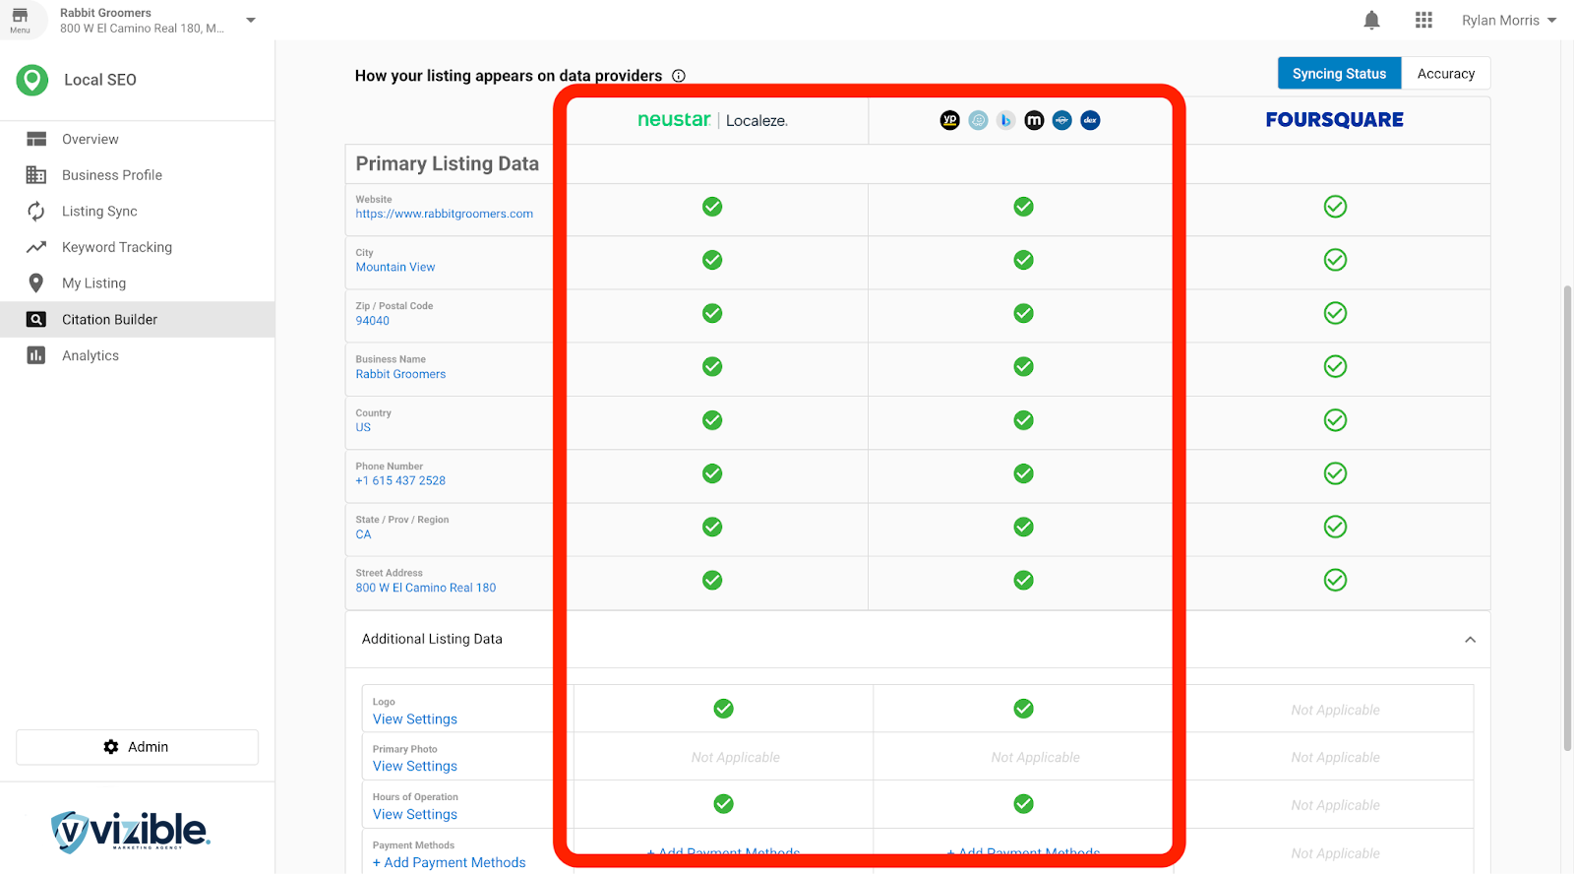
Task: Click Foursquare checkmark for Website row
Action: click(x=1335, y=207)
